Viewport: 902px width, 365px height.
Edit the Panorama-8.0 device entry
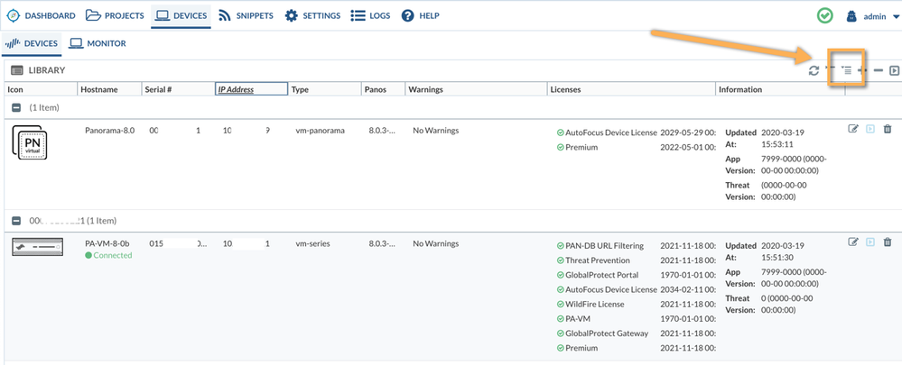pos(853,130)
